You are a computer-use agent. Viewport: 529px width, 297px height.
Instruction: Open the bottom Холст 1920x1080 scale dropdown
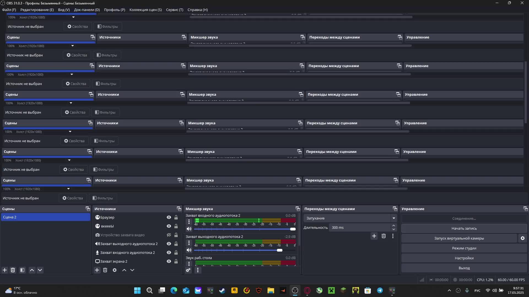(68, 189)
